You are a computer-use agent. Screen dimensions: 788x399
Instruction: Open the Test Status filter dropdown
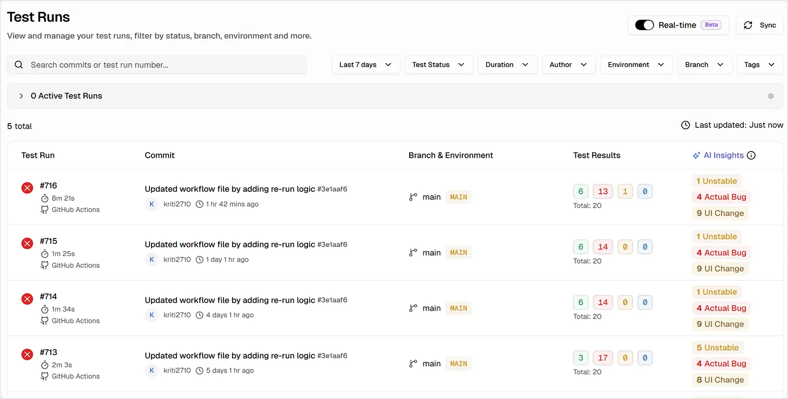point(439,65)
